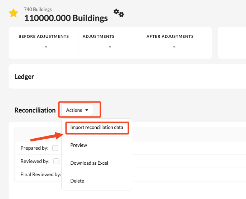
Task: Choose Preview in the Actions menu
Action: (x=79, y=145)
